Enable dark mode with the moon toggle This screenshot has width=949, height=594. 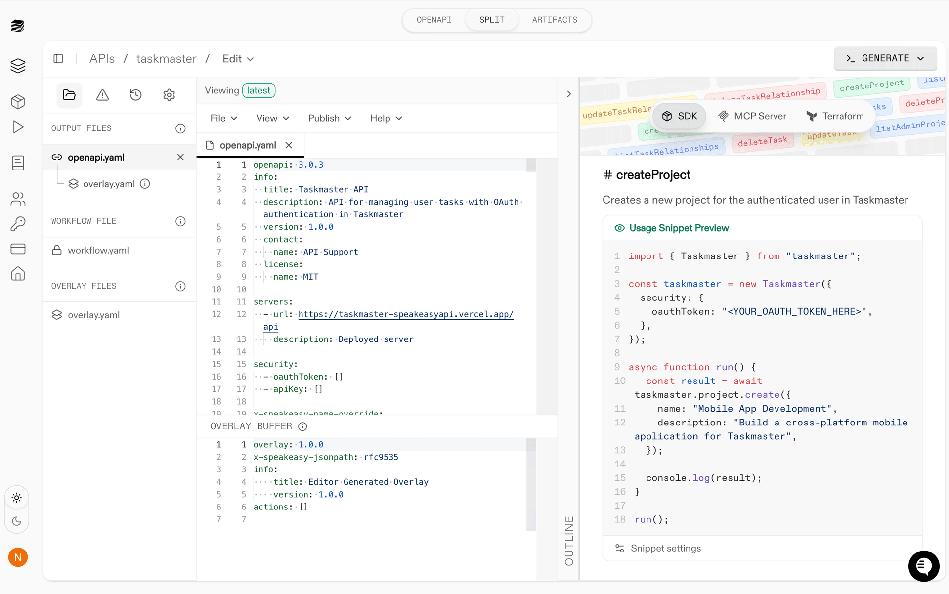(x=17, y=521)
